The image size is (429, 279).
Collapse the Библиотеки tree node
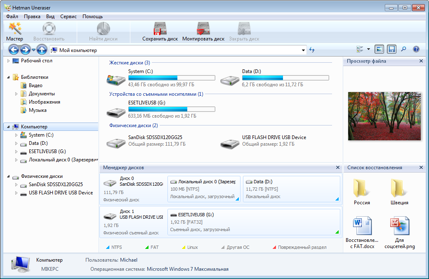[x=8, y=77]
